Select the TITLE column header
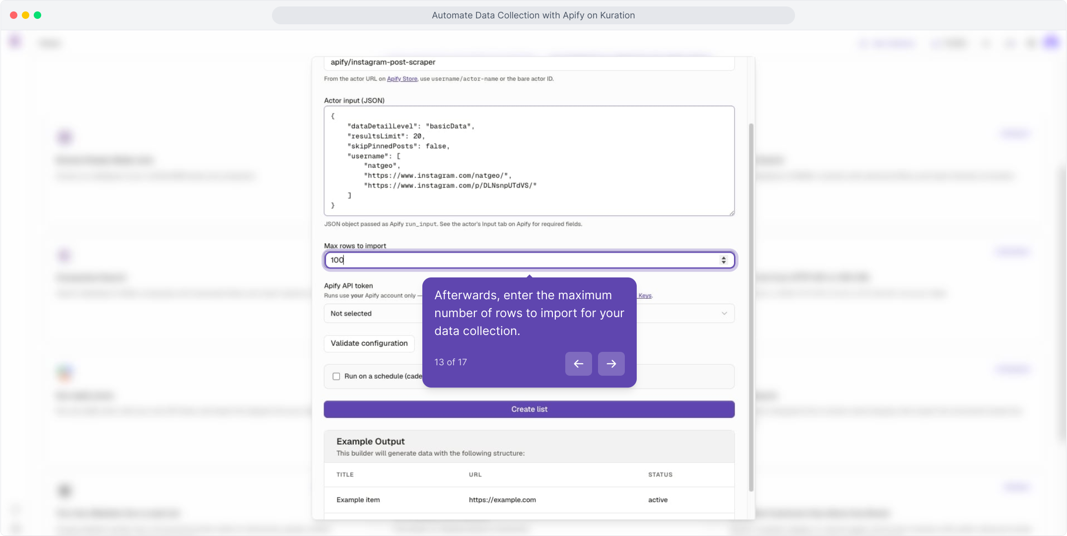Screen dimensions: 1067x536 tap(345, 475)
